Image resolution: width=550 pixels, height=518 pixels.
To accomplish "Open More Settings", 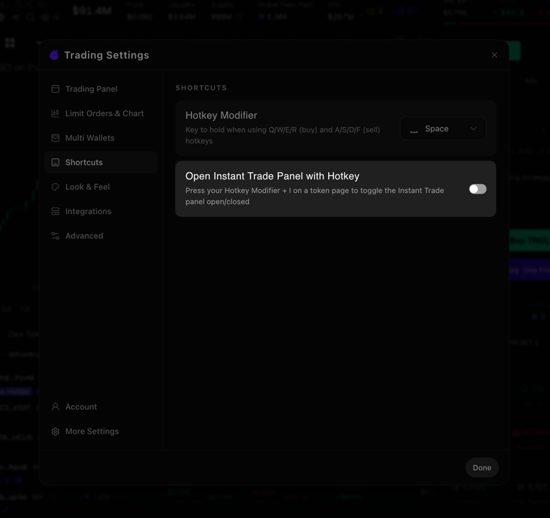I will click(101, 432).
